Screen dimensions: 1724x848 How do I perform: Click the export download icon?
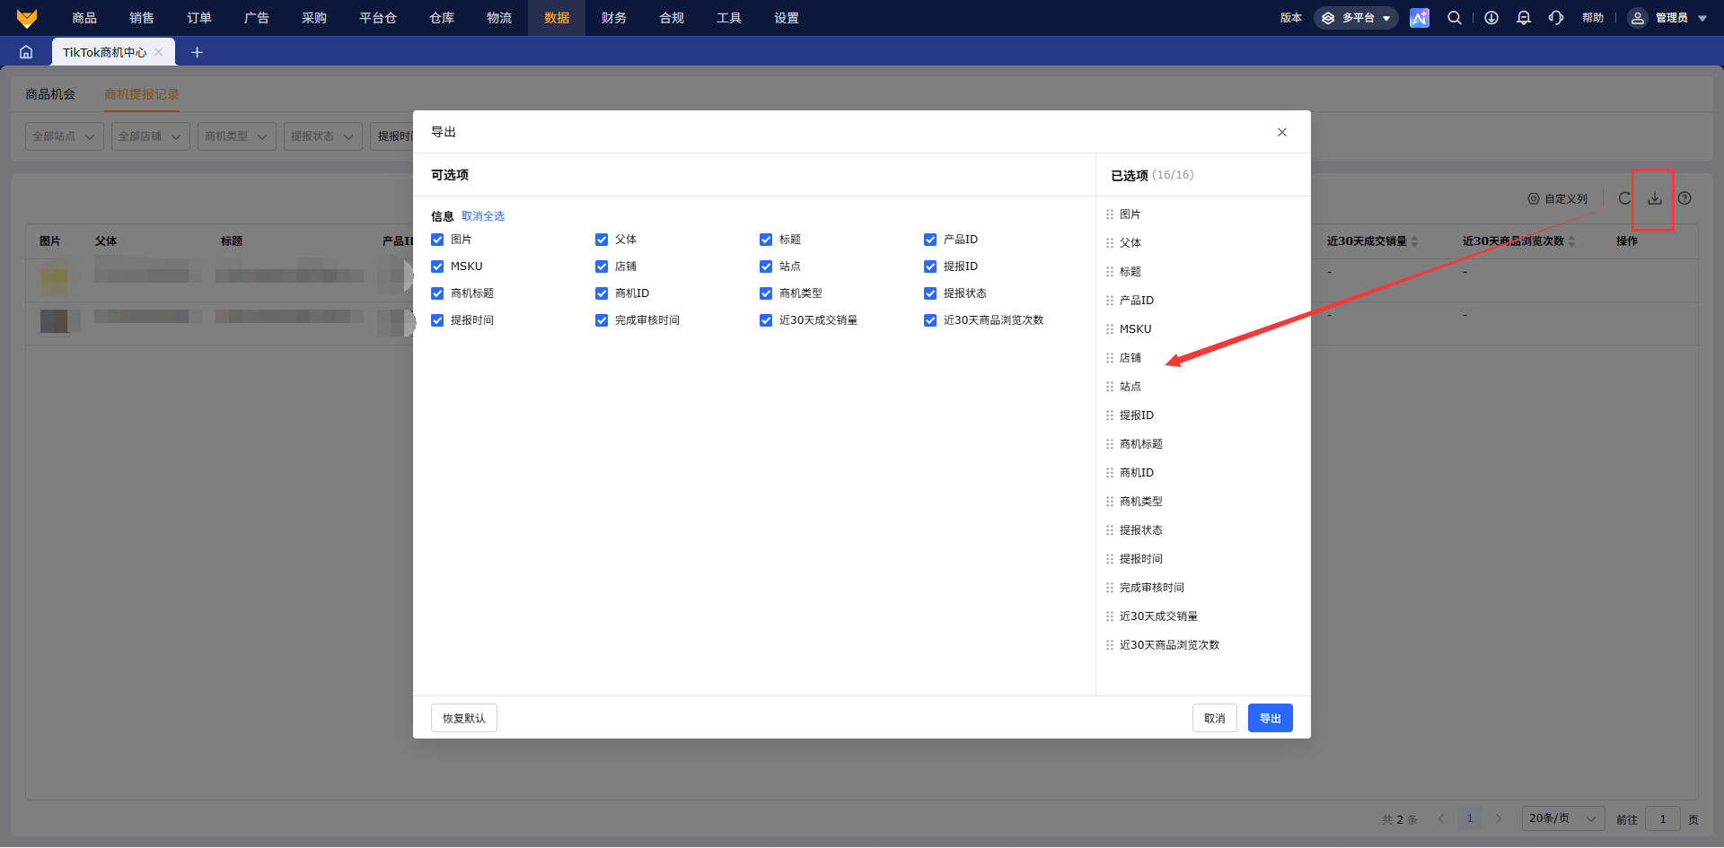point(1655,198)
